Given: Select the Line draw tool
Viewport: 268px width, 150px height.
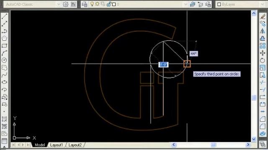Looking at the screenshot, I should [4, 16].
